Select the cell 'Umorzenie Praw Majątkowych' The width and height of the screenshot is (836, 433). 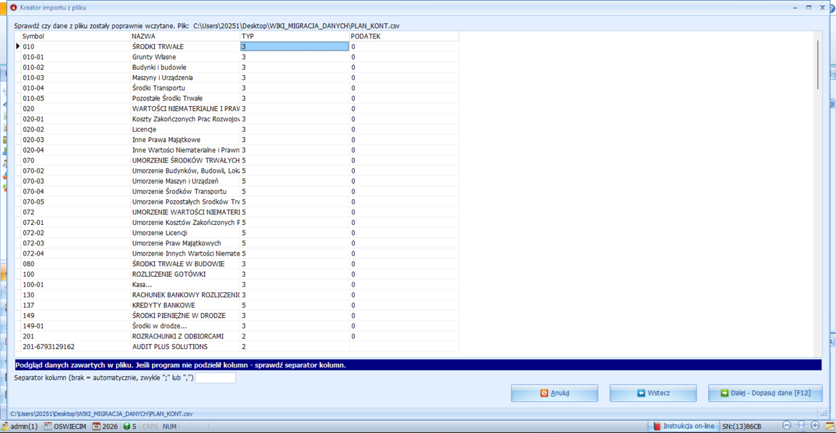pyautogui.click(x=185, y=243)
